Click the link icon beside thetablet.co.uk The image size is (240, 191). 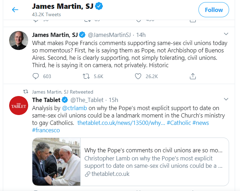point(88,174)
